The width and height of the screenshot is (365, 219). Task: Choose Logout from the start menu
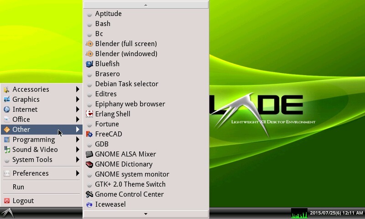pyautogui.click(x=42, y=201)
